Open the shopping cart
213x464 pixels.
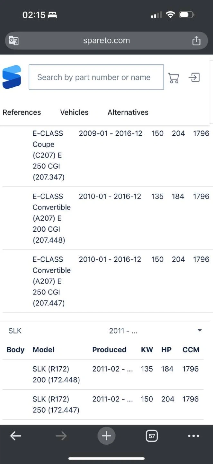click(x=173, y=78)
